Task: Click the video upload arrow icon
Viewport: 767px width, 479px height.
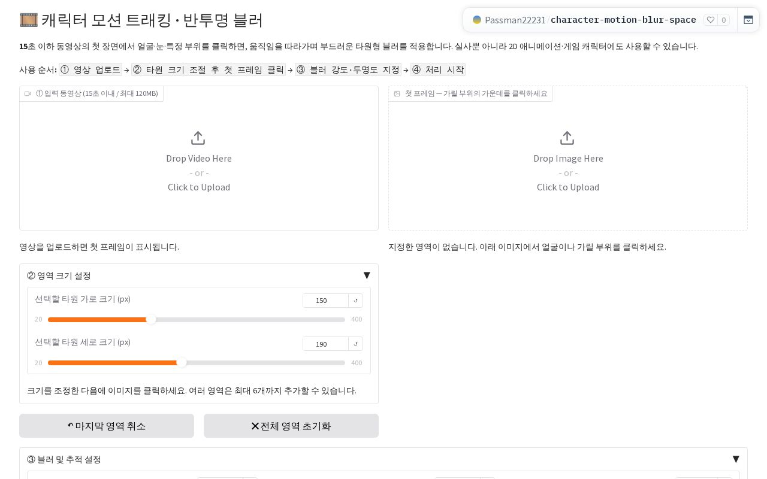Action: tap(198, 138)
